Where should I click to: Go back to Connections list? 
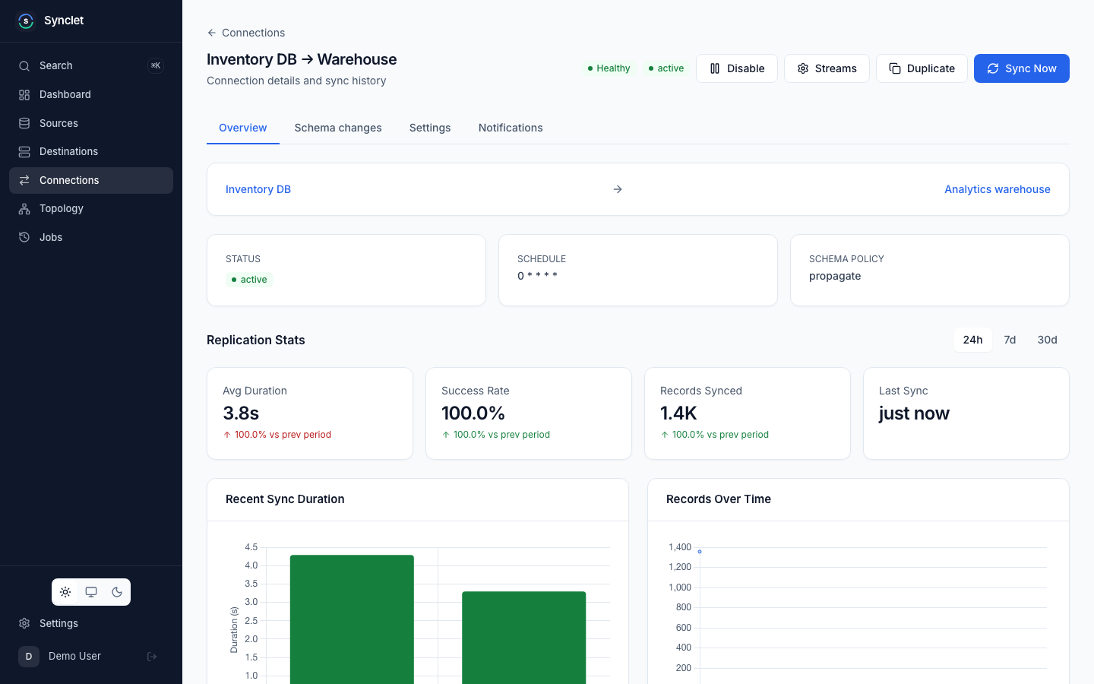(x=246, y=33)
